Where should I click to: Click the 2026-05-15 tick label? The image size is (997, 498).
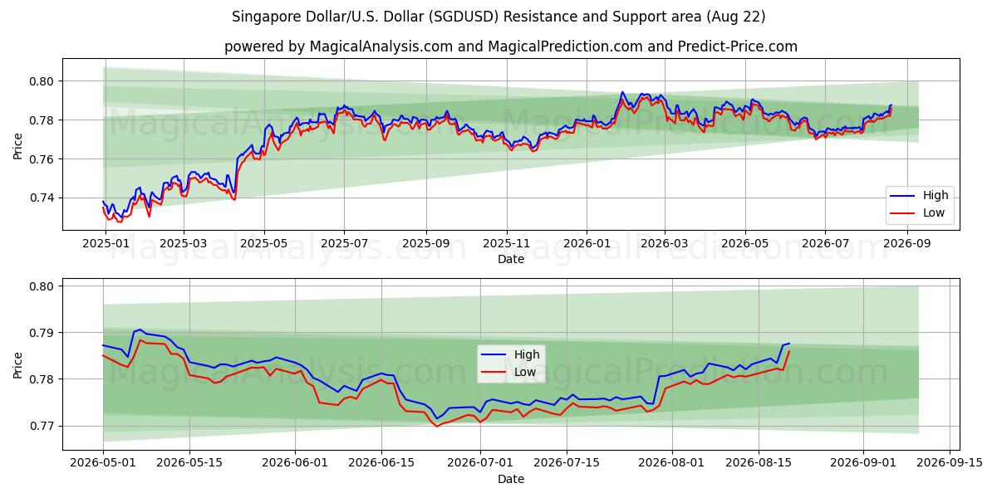click(x=189, y=464)
